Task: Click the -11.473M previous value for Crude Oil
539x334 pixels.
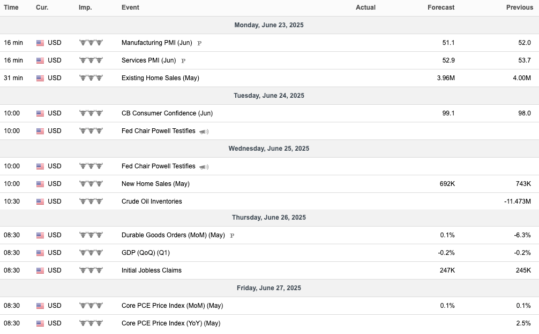Action: tap(518, 201)
